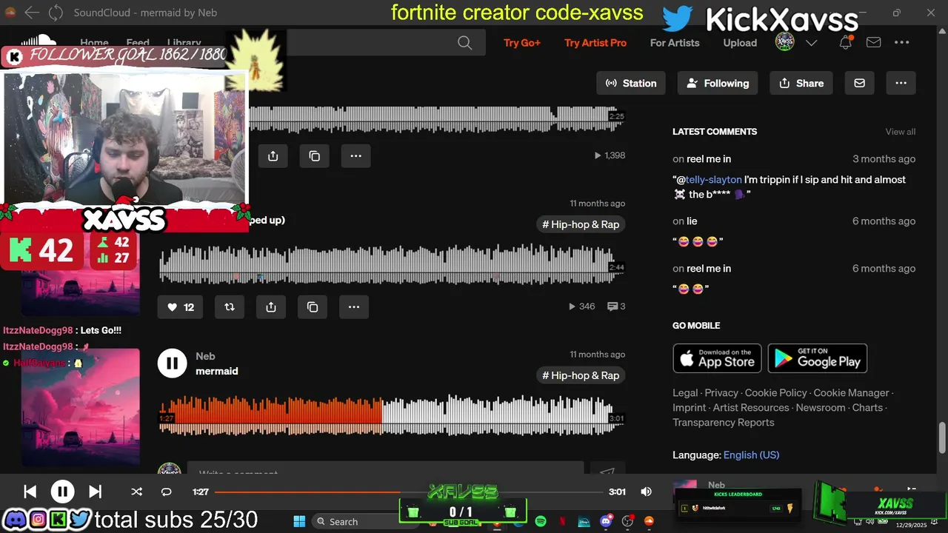This screenshot has width=948, height=533.
Task: Seek within the 2:44 track waveform
Action: tap(393, 264)
